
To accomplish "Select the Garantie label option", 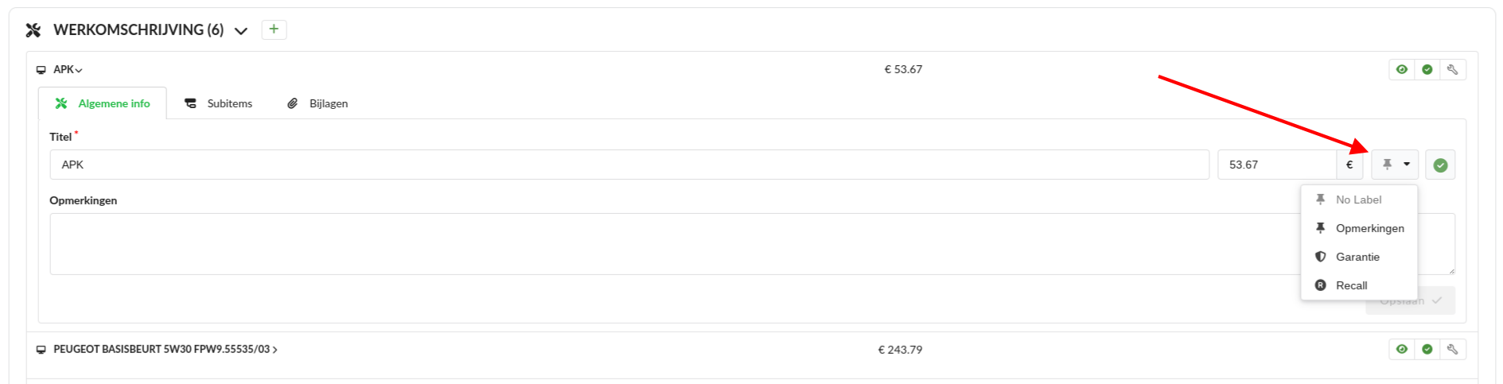I will [1357, 257].
